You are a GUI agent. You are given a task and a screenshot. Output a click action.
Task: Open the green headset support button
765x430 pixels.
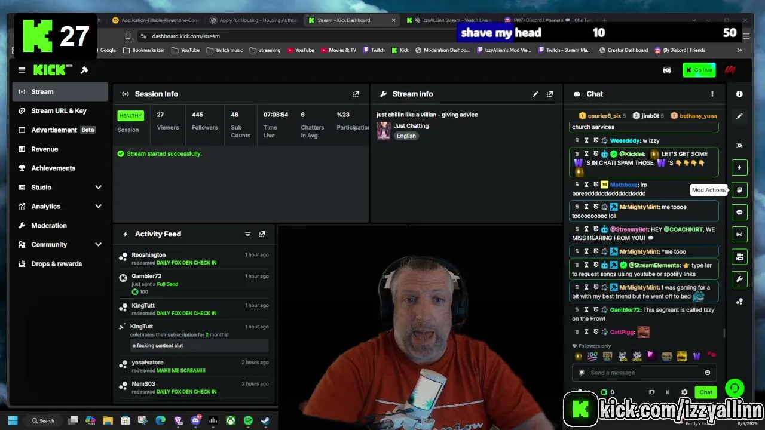coord(735,388)
